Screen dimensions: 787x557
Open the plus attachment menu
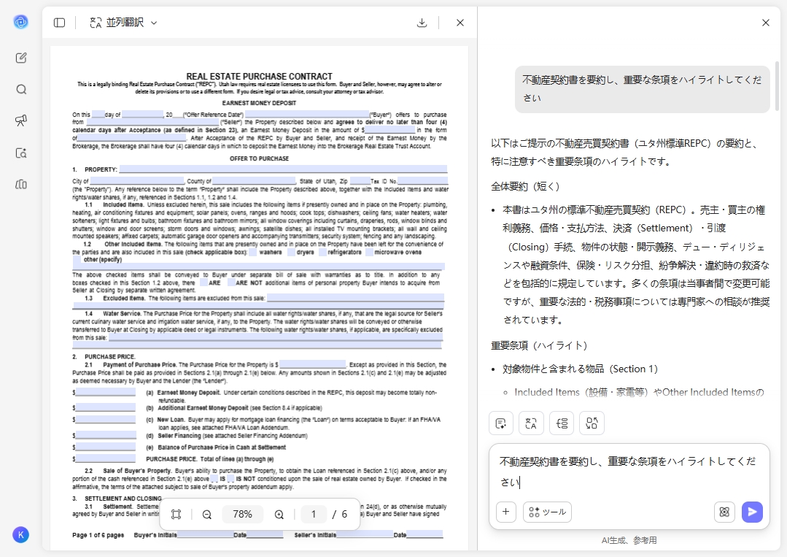coord(505,512)
